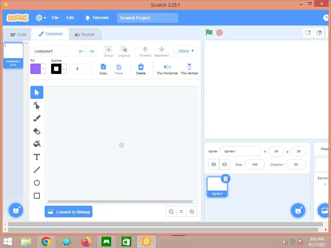The height and width of the screenshot is (248, 331).
Task: Click the sprite Size field
Action: pyautogui.click(x=255, y=164)
